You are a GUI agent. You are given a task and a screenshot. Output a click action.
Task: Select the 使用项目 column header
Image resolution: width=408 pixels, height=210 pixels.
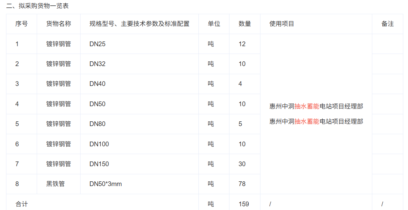[282, 24]
